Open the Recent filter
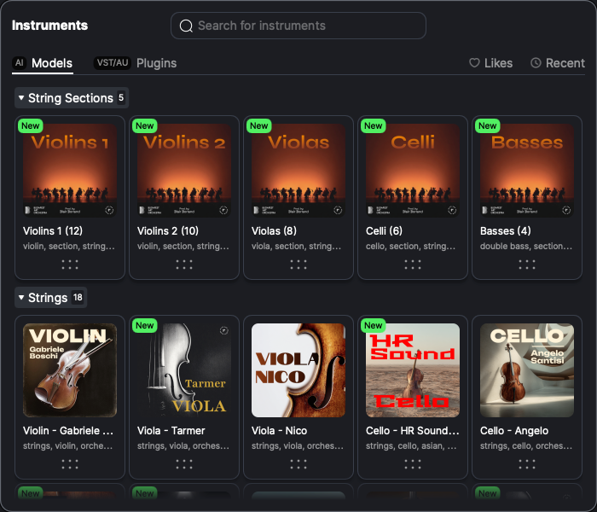The image size is (597, 512). (558, 63)
